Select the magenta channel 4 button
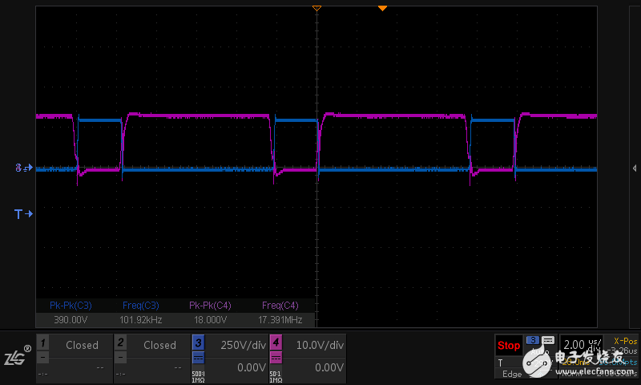Viewport: 641px width, 385px height. click(x=276, y=342)
